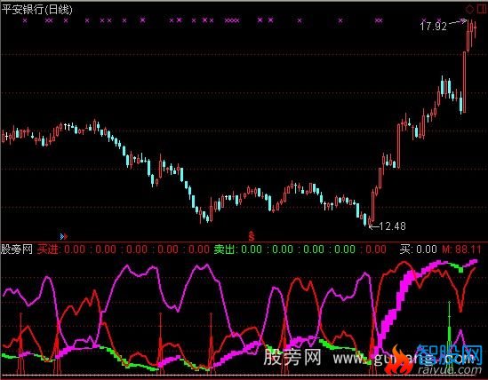
Task: Click the red split-square icon at chart corner
Action: pyautogui.click(x=482, y=10)
